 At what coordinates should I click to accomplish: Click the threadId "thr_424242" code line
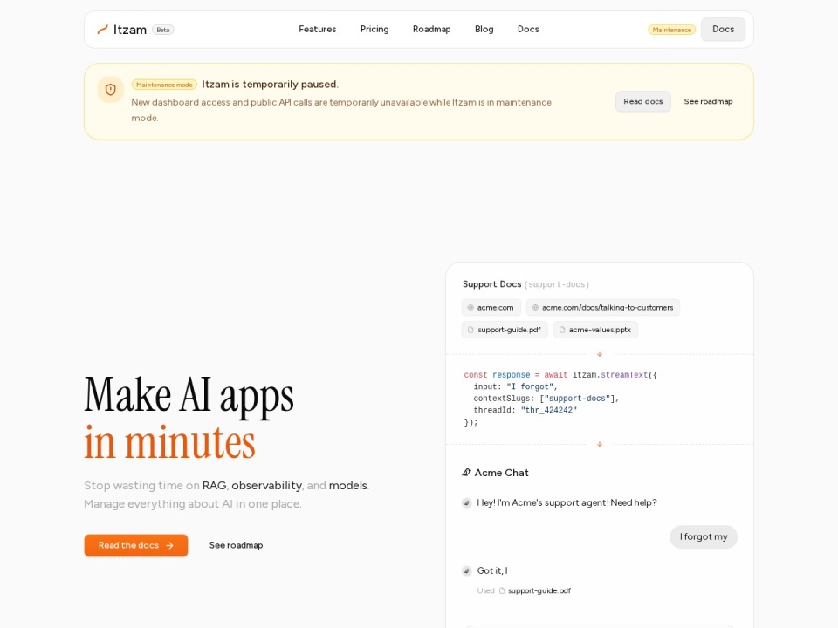point(525,410)
